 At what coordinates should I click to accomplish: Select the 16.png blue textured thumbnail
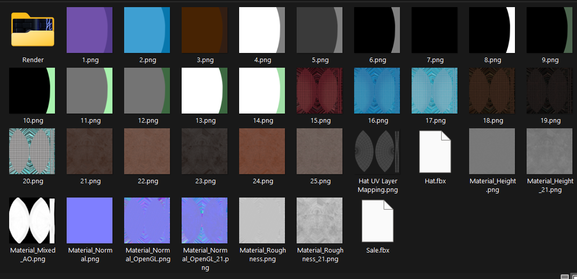[377, 91]
